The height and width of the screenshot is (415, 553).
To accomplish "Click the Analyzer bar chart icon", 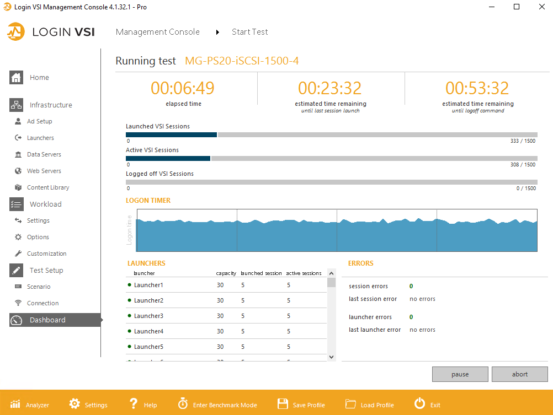I will [15, 404].
